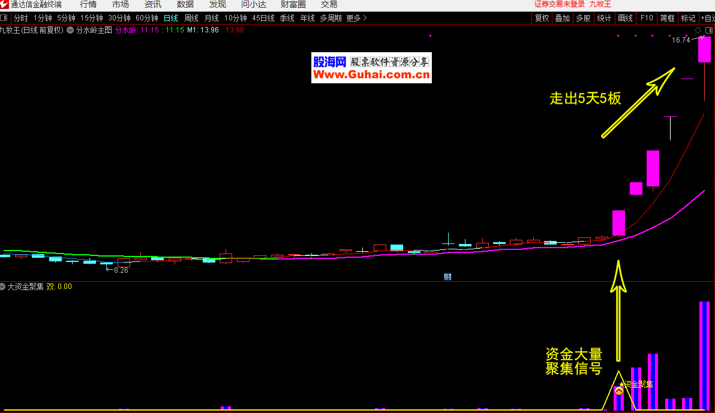Select the 60分钟 period tab
The width and height of the screenshot is (715, 413).
click(x=147, y=18)
